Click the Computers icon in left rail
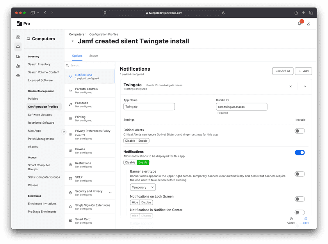This screenshot has width=328, height=244. pos(18,47)
